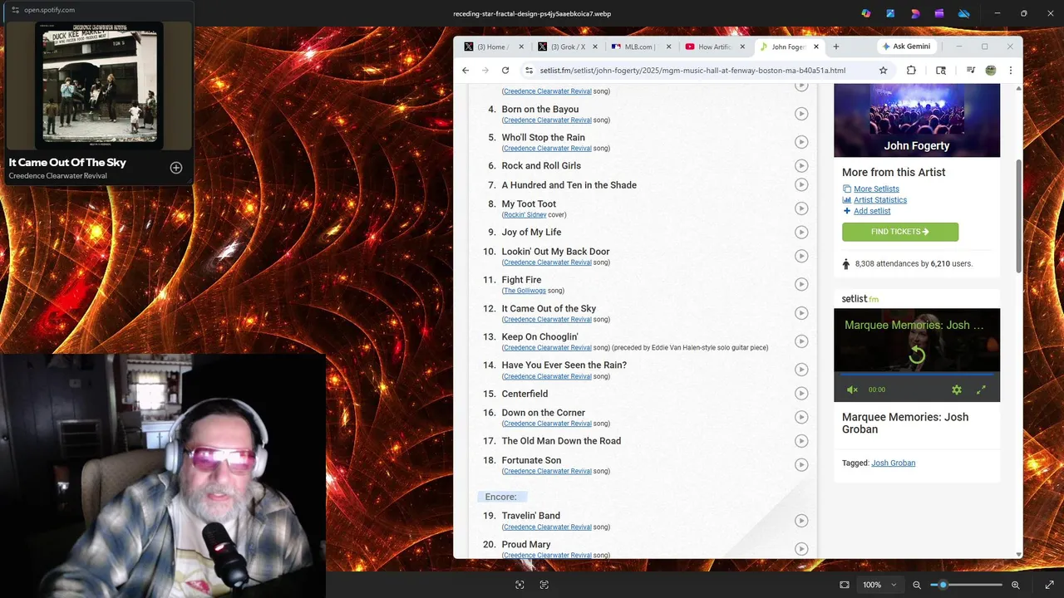Open the More Setlists link

[x=876, y=189]
